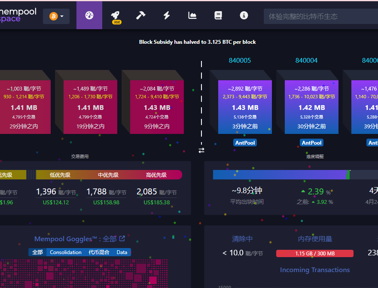Screen dimensions: 378x288
Task: Open the rocket accelerator icon
Action: pyautogui.click(x=115, y=15)
